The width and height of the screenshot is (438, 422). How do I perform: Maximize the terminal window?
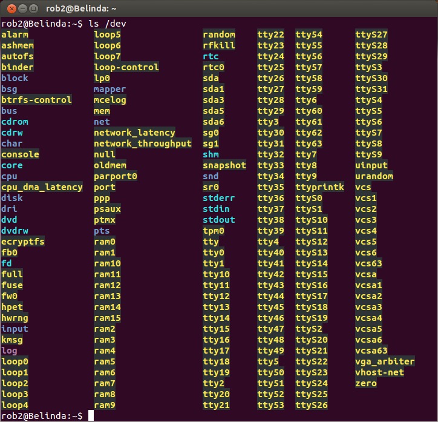33,8
